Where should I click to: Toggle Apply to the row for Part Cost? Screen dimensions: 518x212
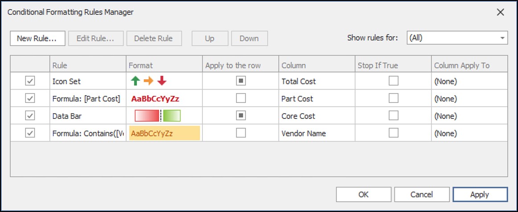[x=241, y=98]
